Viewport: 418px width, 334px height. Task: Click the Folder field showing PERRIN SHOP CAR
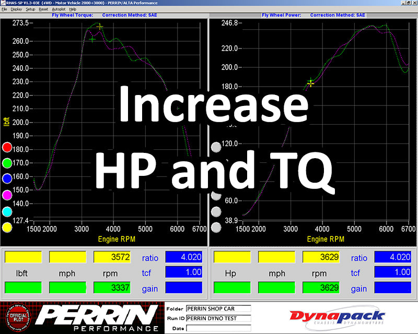(218, 308)
